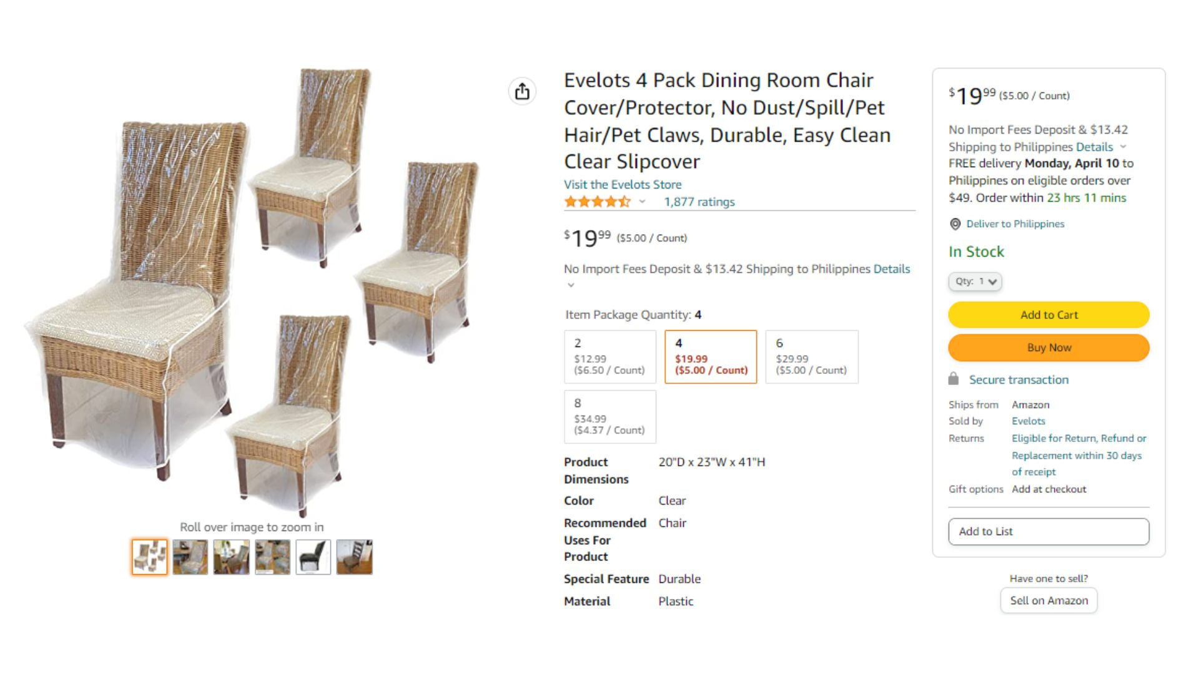The height and width of the screenshot is (674, 1199).
Task: Click the share icon beside product image
Action: pyautogui.click(x=522, y=92)
